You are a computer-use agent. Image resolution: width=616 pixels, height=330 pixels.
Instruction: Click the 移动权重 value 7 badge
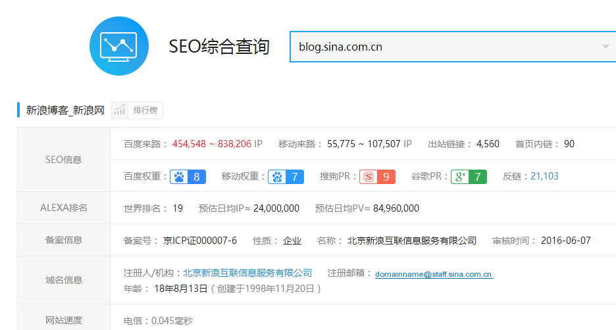coord(295,177)
